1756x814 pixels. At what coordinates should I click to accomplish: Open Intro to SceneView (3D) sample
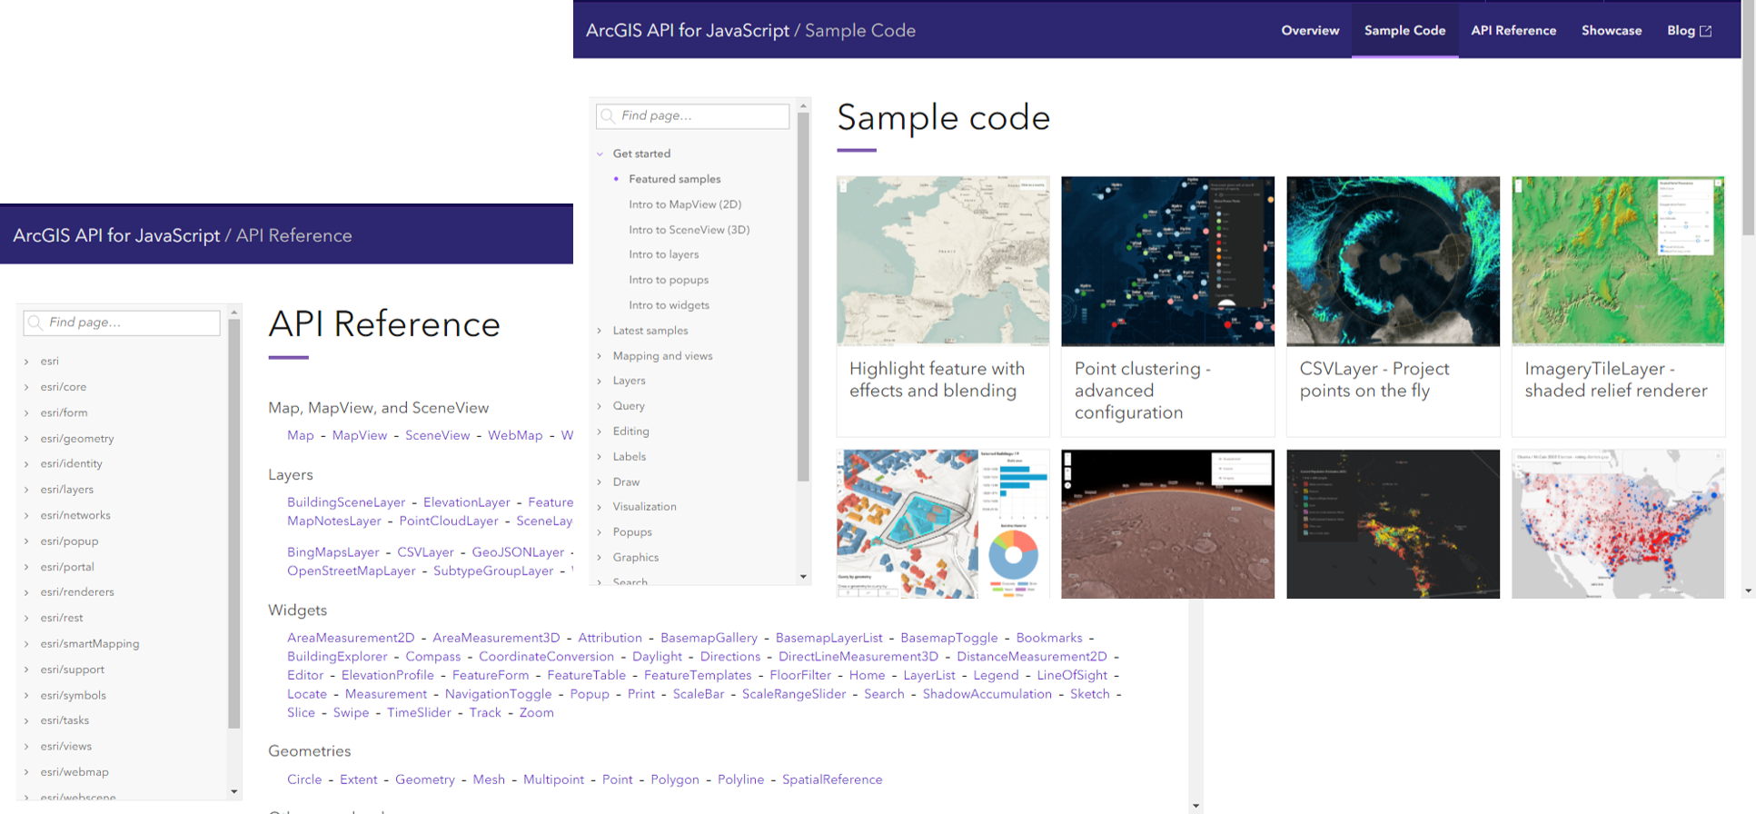tap(689, 230)
